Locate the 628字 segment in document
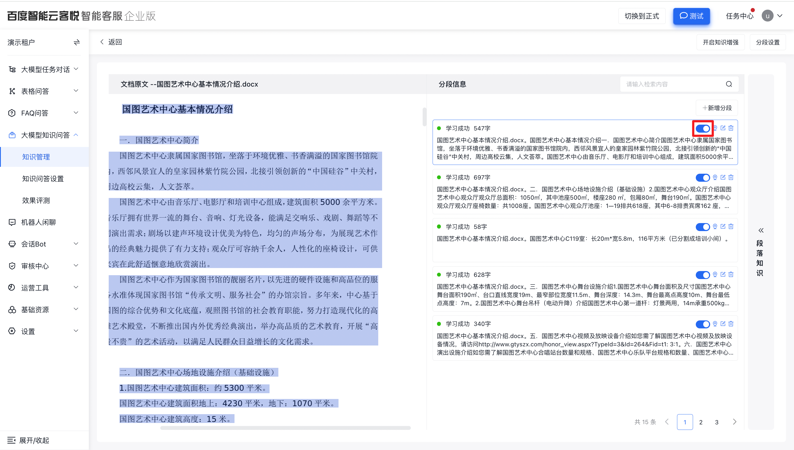Image resolution: width=794 pixels, height=450 pixels. [x=715, y=274]
